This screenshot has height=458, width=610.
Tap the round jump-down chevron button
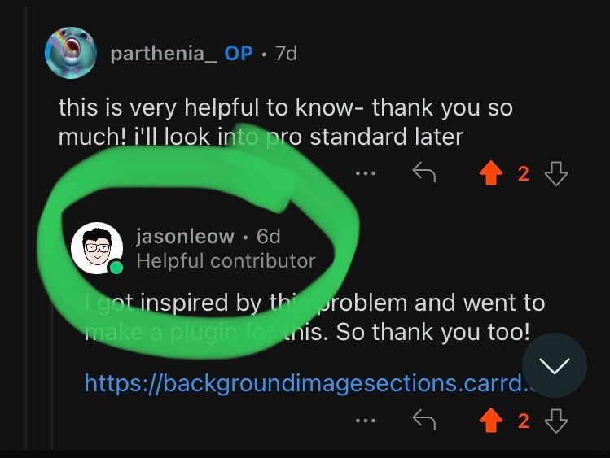point(555,365)
